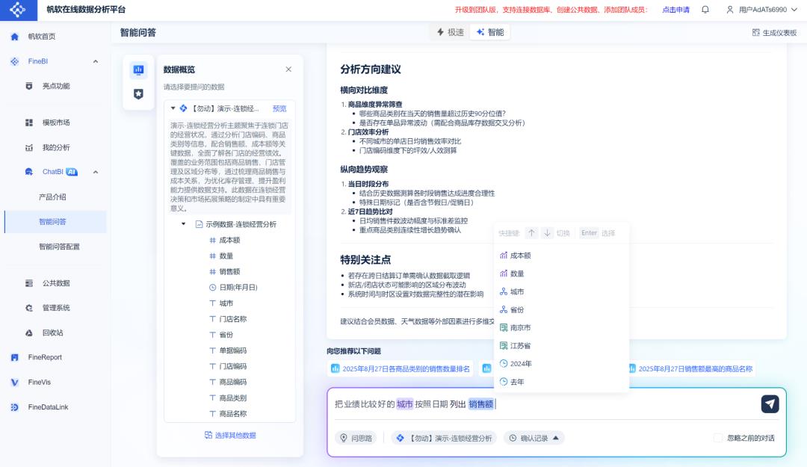Collapse 示例数据-连锁经营分析 tree node

click(x=184, y=224)
